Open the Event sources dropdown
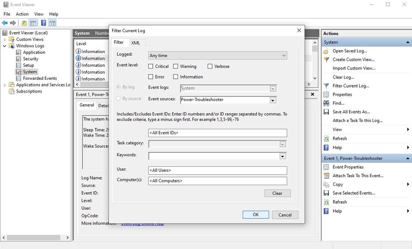This screenshot has height=249, width=412. click(x=272, y=99)
